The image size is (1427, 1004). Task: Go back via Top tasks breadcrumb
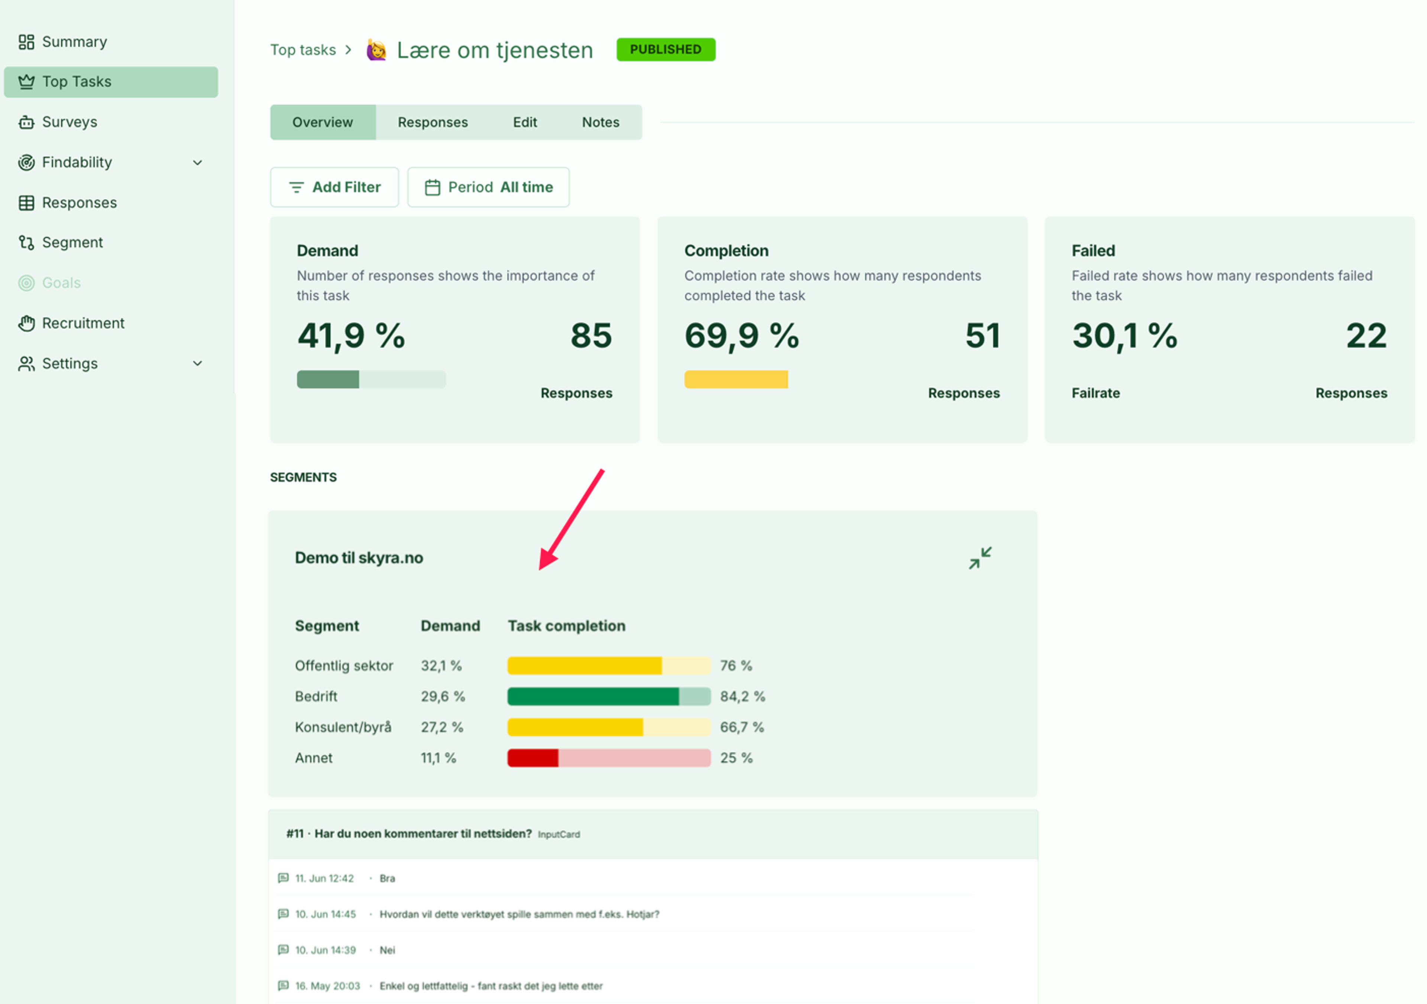(x=302, y=50)
